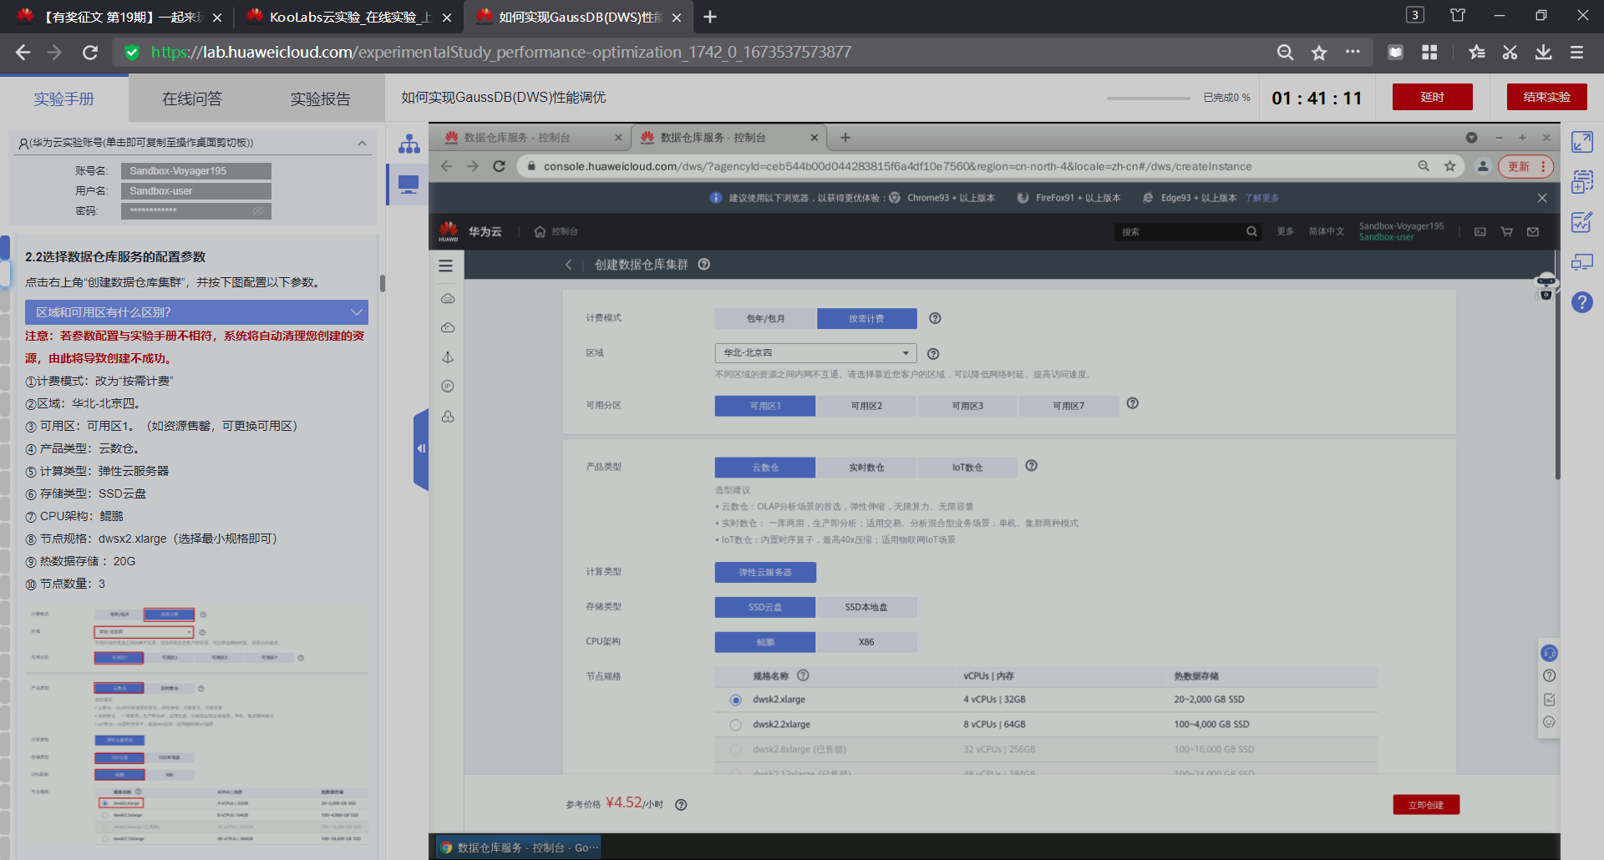Switch to the KooLabs云实验 browser tab
Screen dimensions: 1604x860
(x=349, y=17)
